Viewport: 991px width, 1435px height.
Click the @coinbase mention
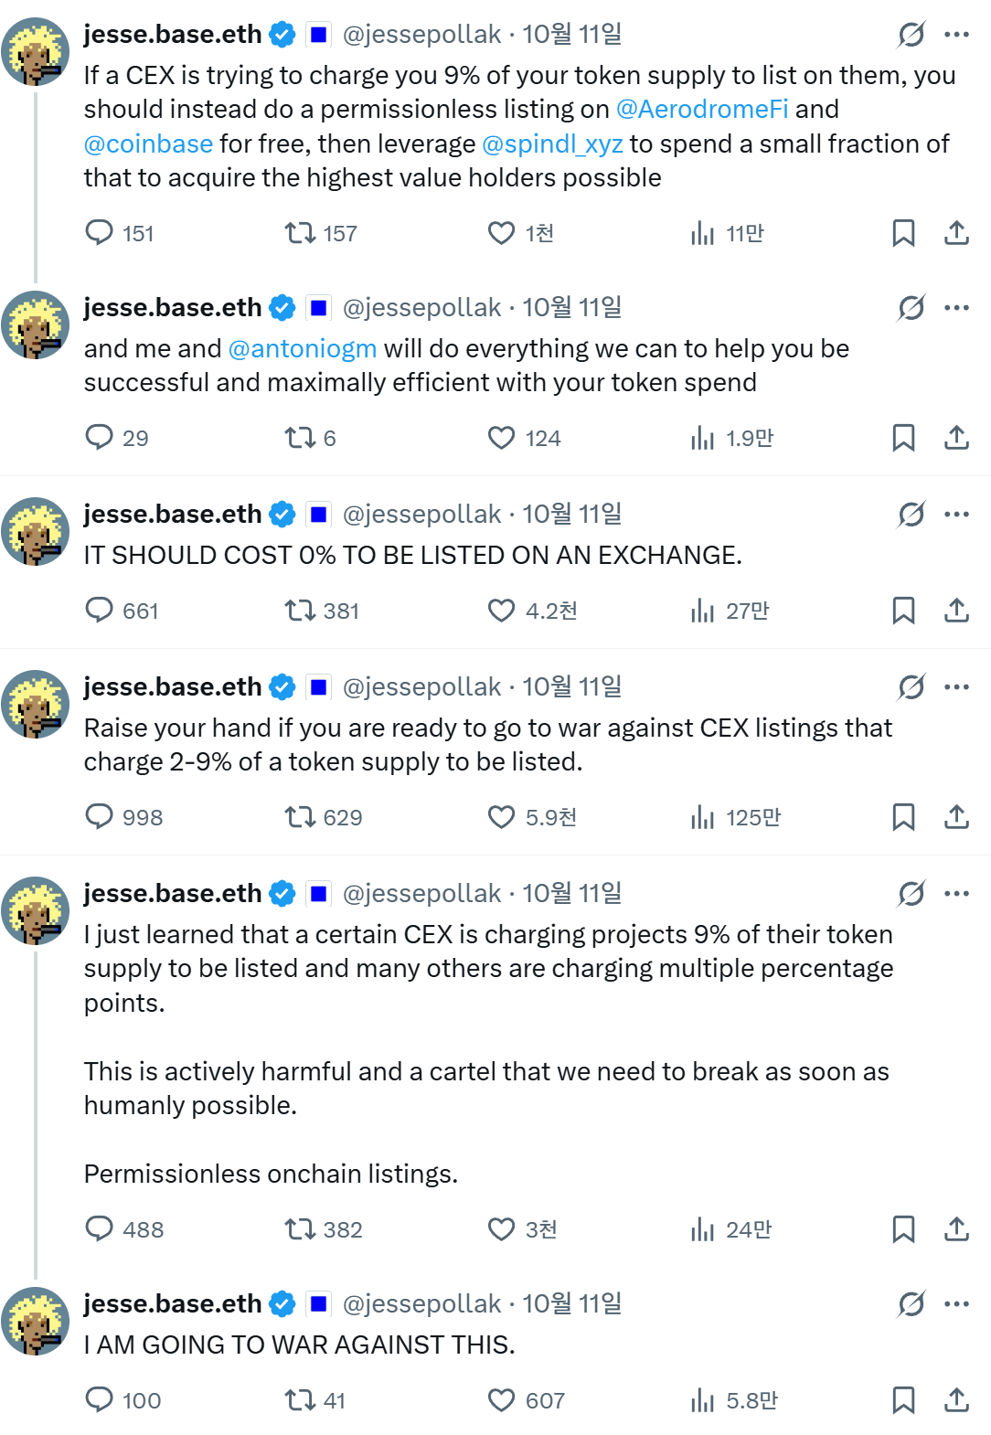coord(148,144)
